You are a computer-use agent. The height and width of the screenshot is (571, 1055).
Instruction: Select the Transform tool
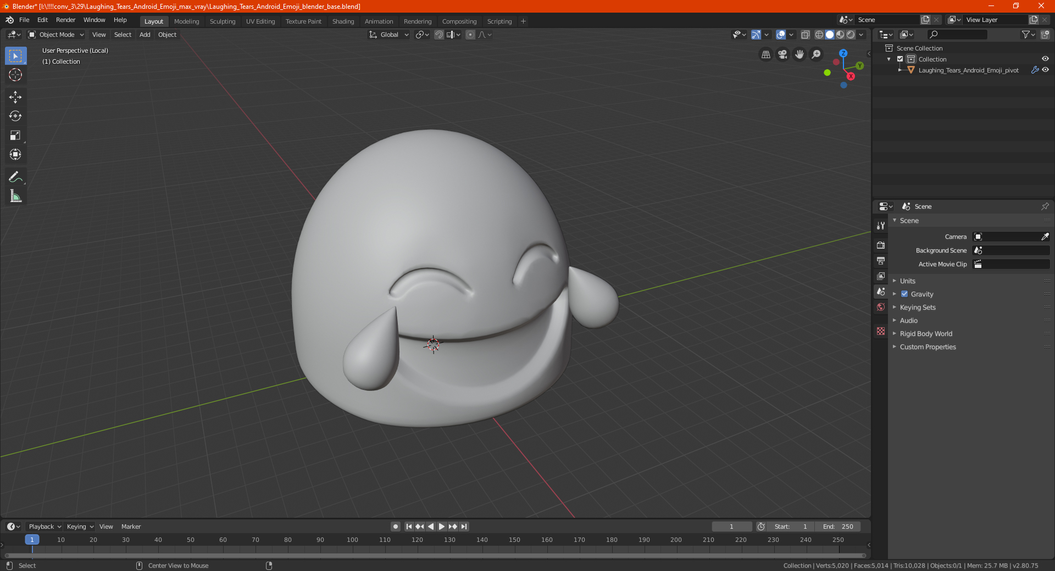pyautogui.click(x=15, y=154)
